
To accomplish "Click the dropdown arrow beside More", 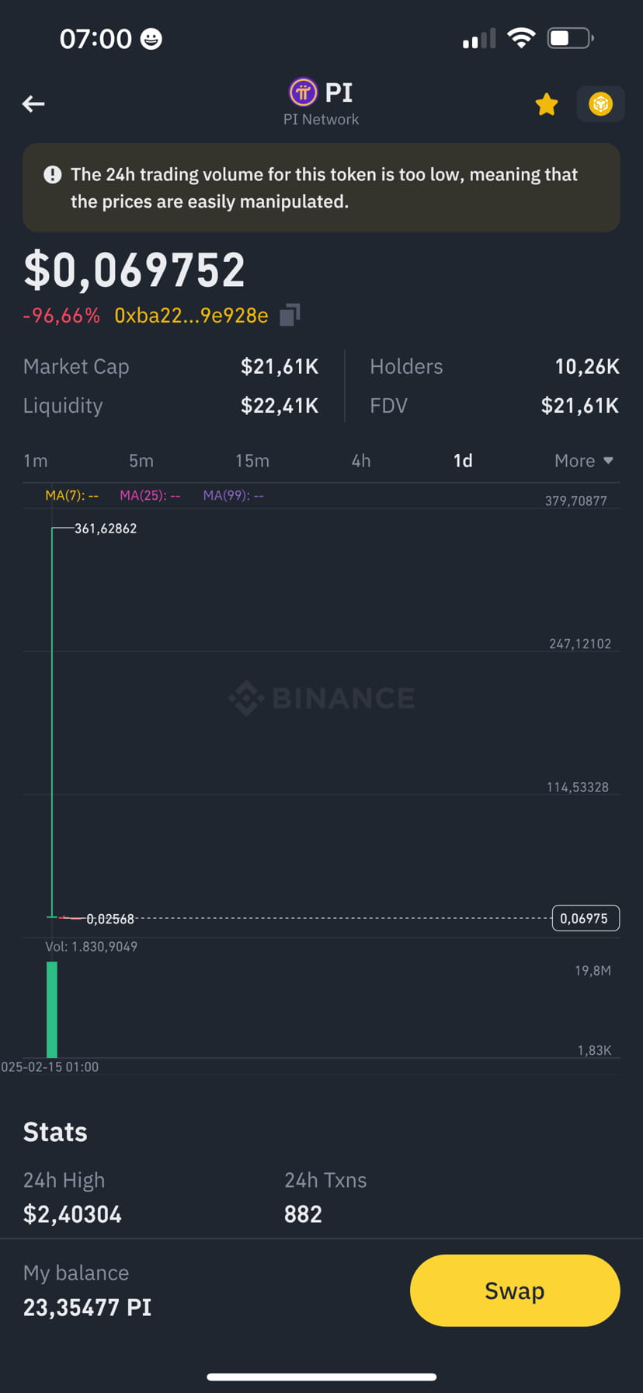I will pyautogui.click(x=608, y=461).
